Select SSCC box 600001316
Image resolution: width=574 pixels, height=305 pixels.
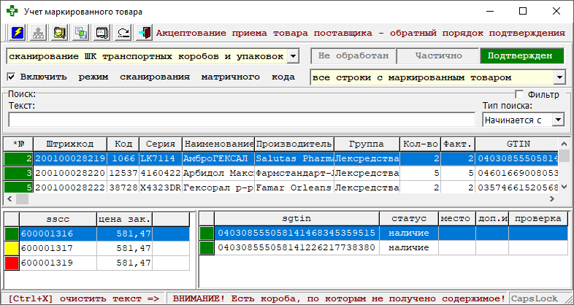pyautogui.click(x=58, y=233)
